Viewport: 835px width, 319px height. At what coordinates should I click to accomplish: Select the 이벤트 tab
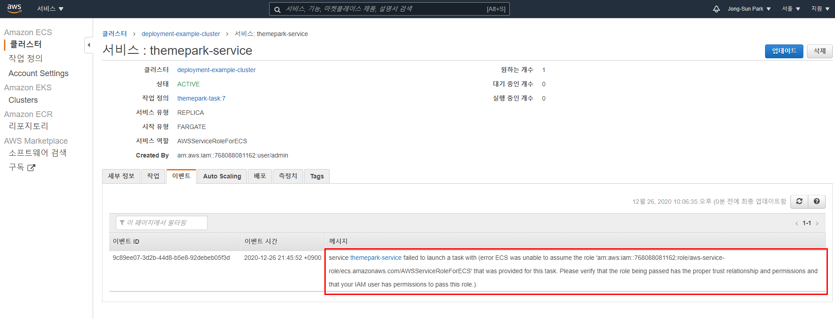[181, 176]
